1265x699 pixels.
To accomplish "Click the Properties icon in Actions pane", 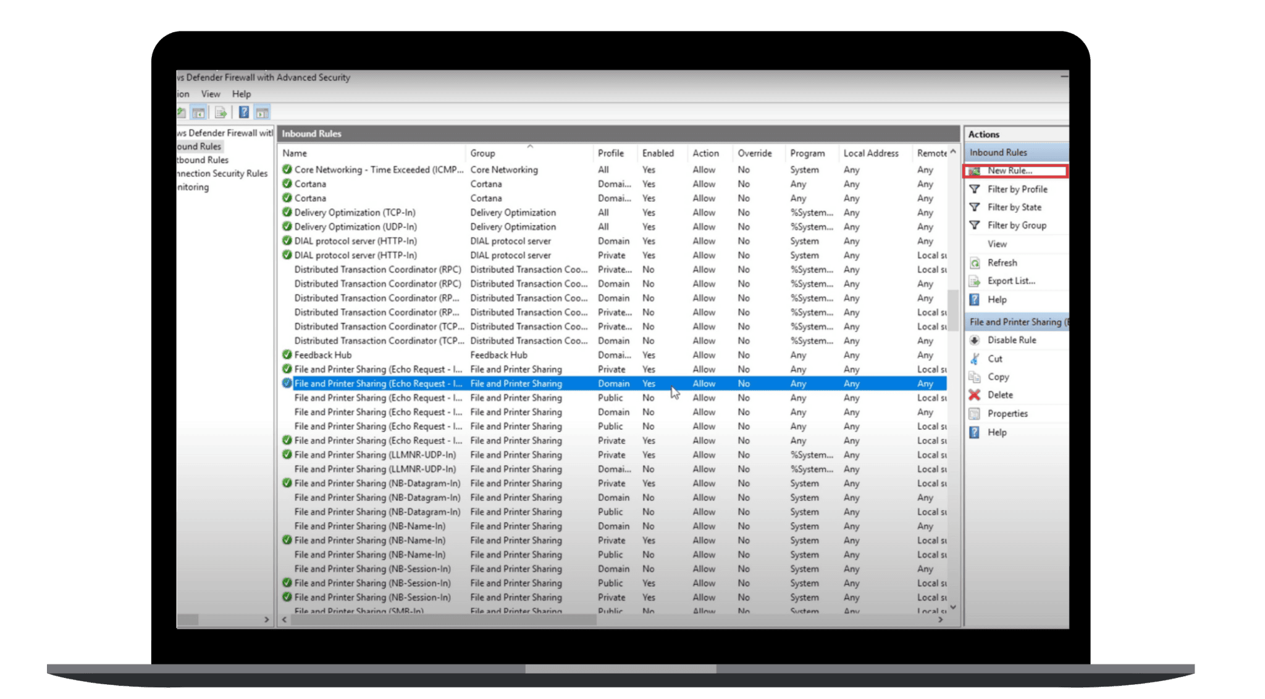I will [975, 414].
